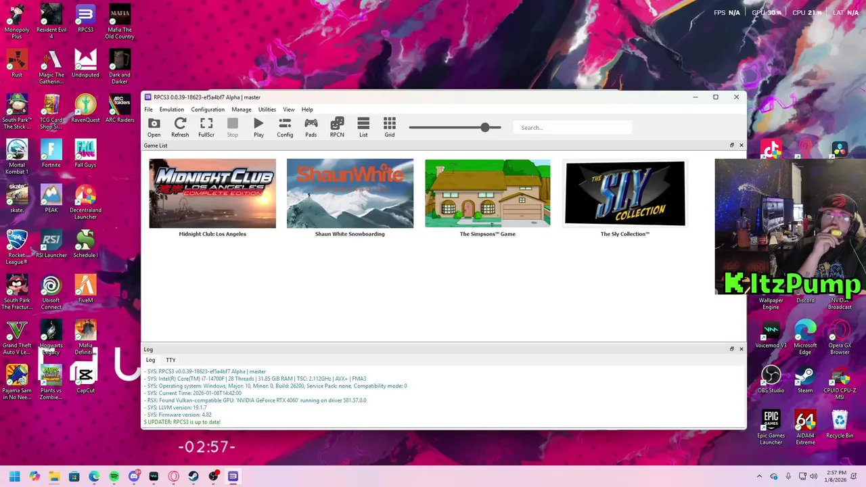The width and height of the screenshot is (866, 487).
Task: Open Spotify from the taskbar
Action: pyautogui.click(x=114, y=477)
